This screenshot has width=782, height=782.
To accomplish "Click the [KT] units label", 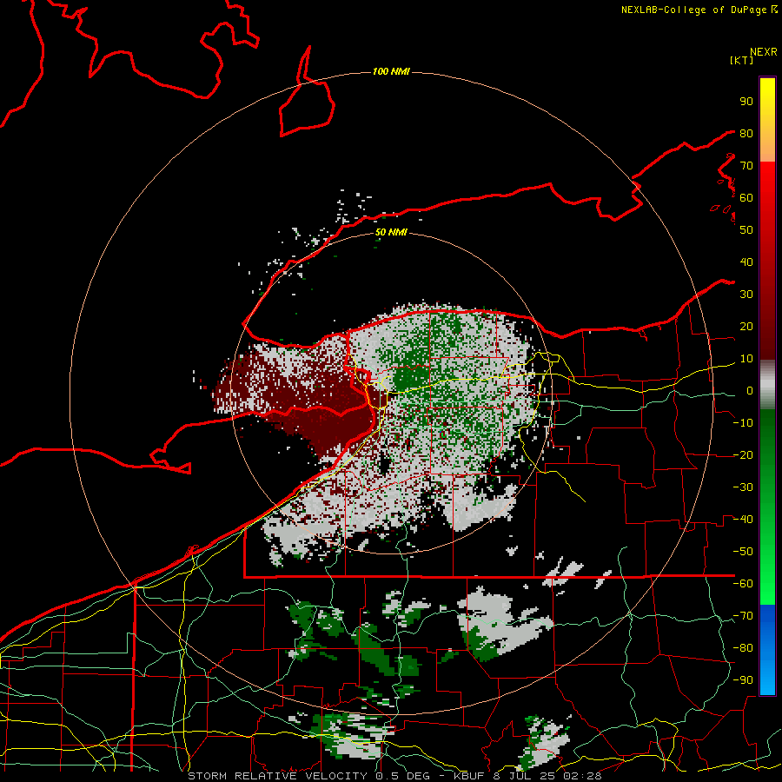I will click(741, 60).
